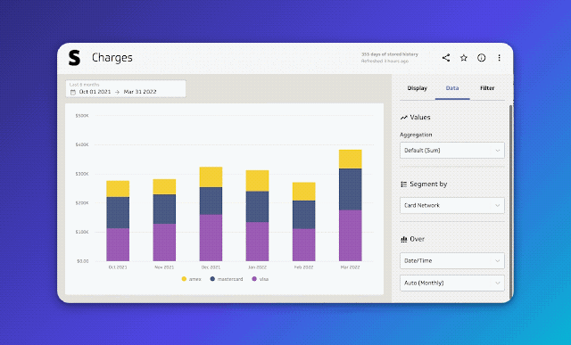Screen dimensions: 571x345
Task: Click the Oct 2021 axis label
Action: [118, 267]
